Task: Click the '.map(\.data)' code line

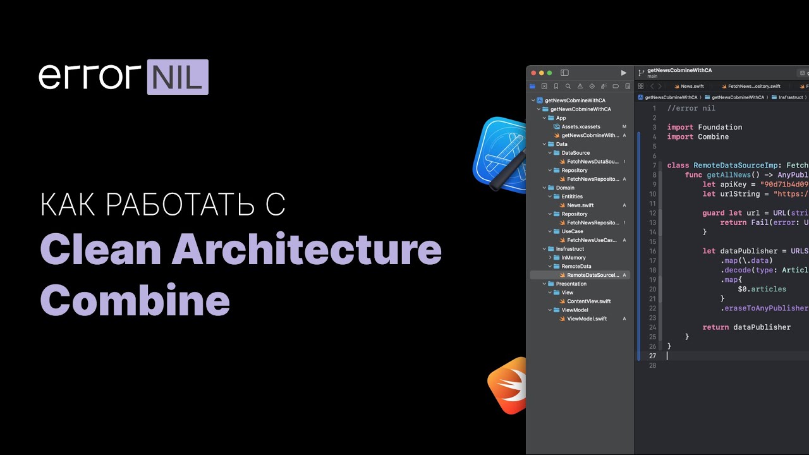Action: [x=746, y=260]
